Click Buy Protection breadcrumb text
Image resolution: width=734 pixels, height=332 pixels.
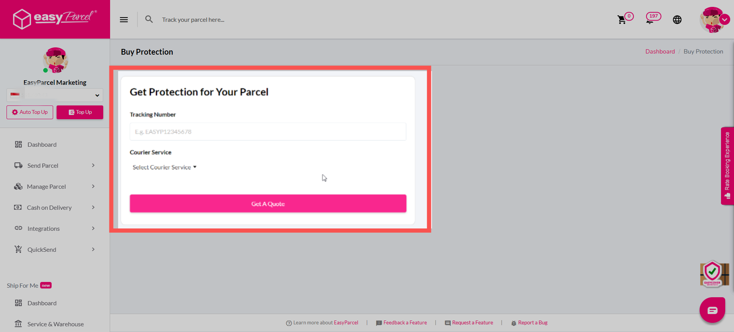[x=703, y=52]
